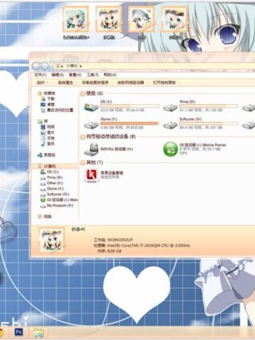
Task: Open the 文档 library
Action: point(48,138)
